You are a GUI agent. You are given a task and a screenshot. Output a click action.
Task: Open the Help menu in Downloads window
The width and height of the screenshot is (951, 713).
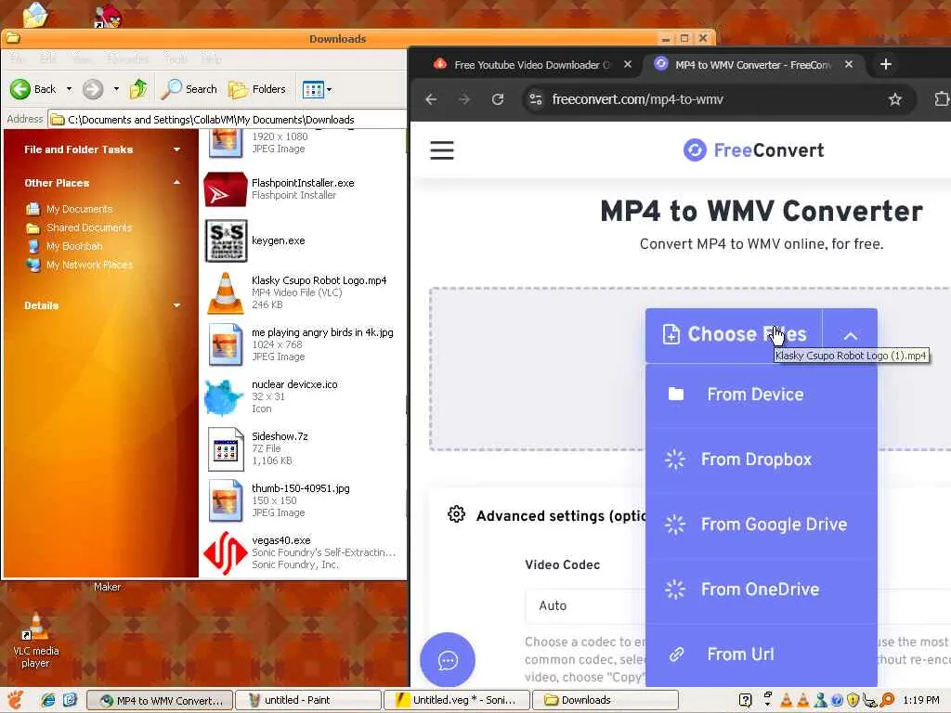click(x=212, y=58)
